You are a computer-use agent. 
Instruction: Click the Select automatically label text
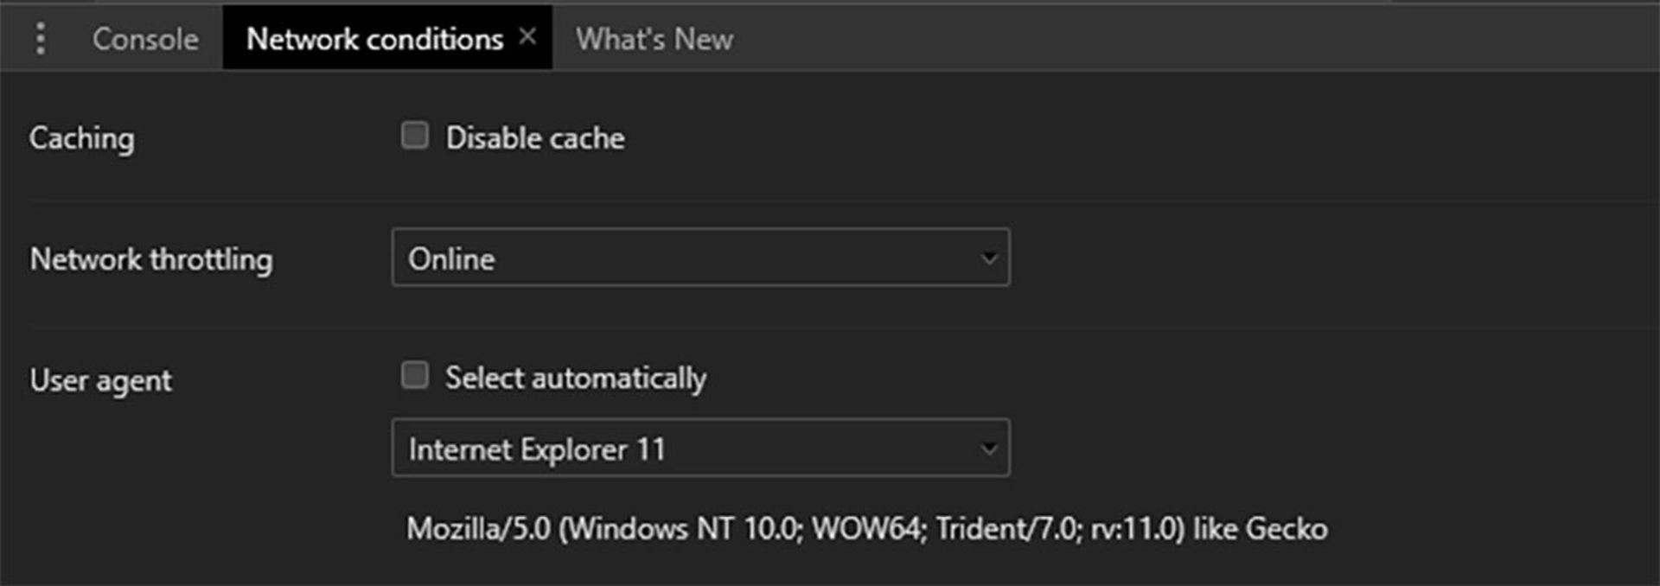coord(575,377)
